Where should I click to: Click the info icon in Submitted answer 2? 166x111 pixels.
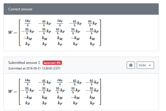(131, 65)
